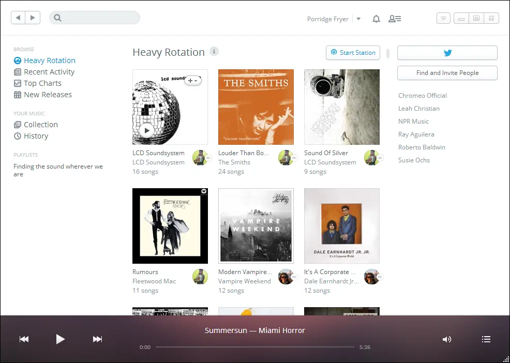The image size is (510, 363).
Task: Open Rumours album cover
Action: click(x=170, y=226)
